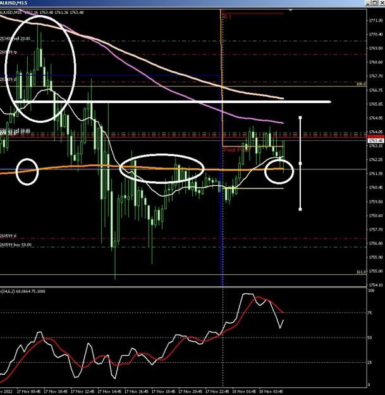385x395 pixels.
Task: Click price scale value 1762.25
Action: [x=376, y=160]
